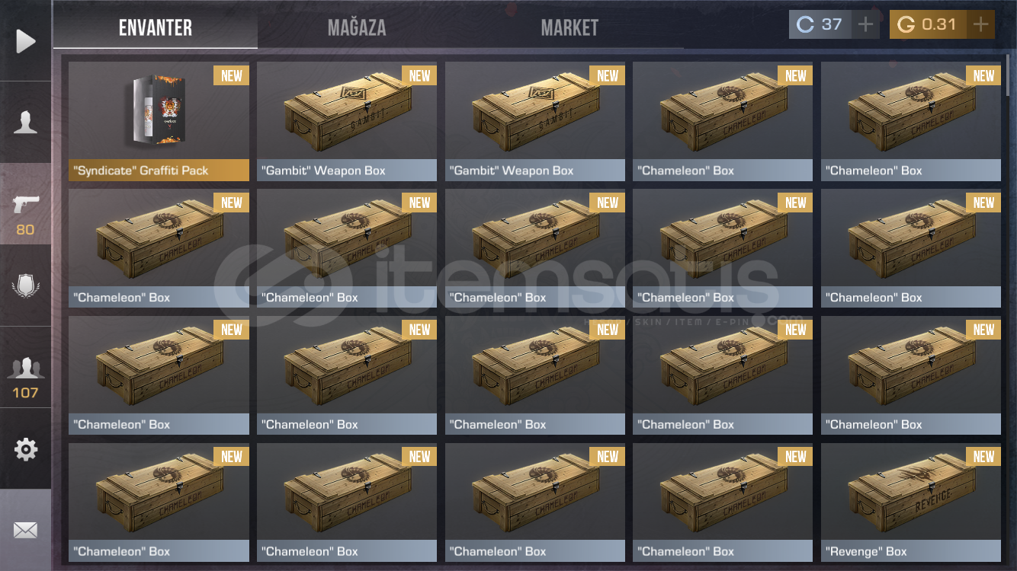Screen dimensions: 1017x571
Task: Select the first "Chameleon" Box in top row
Action: (723, 121)
